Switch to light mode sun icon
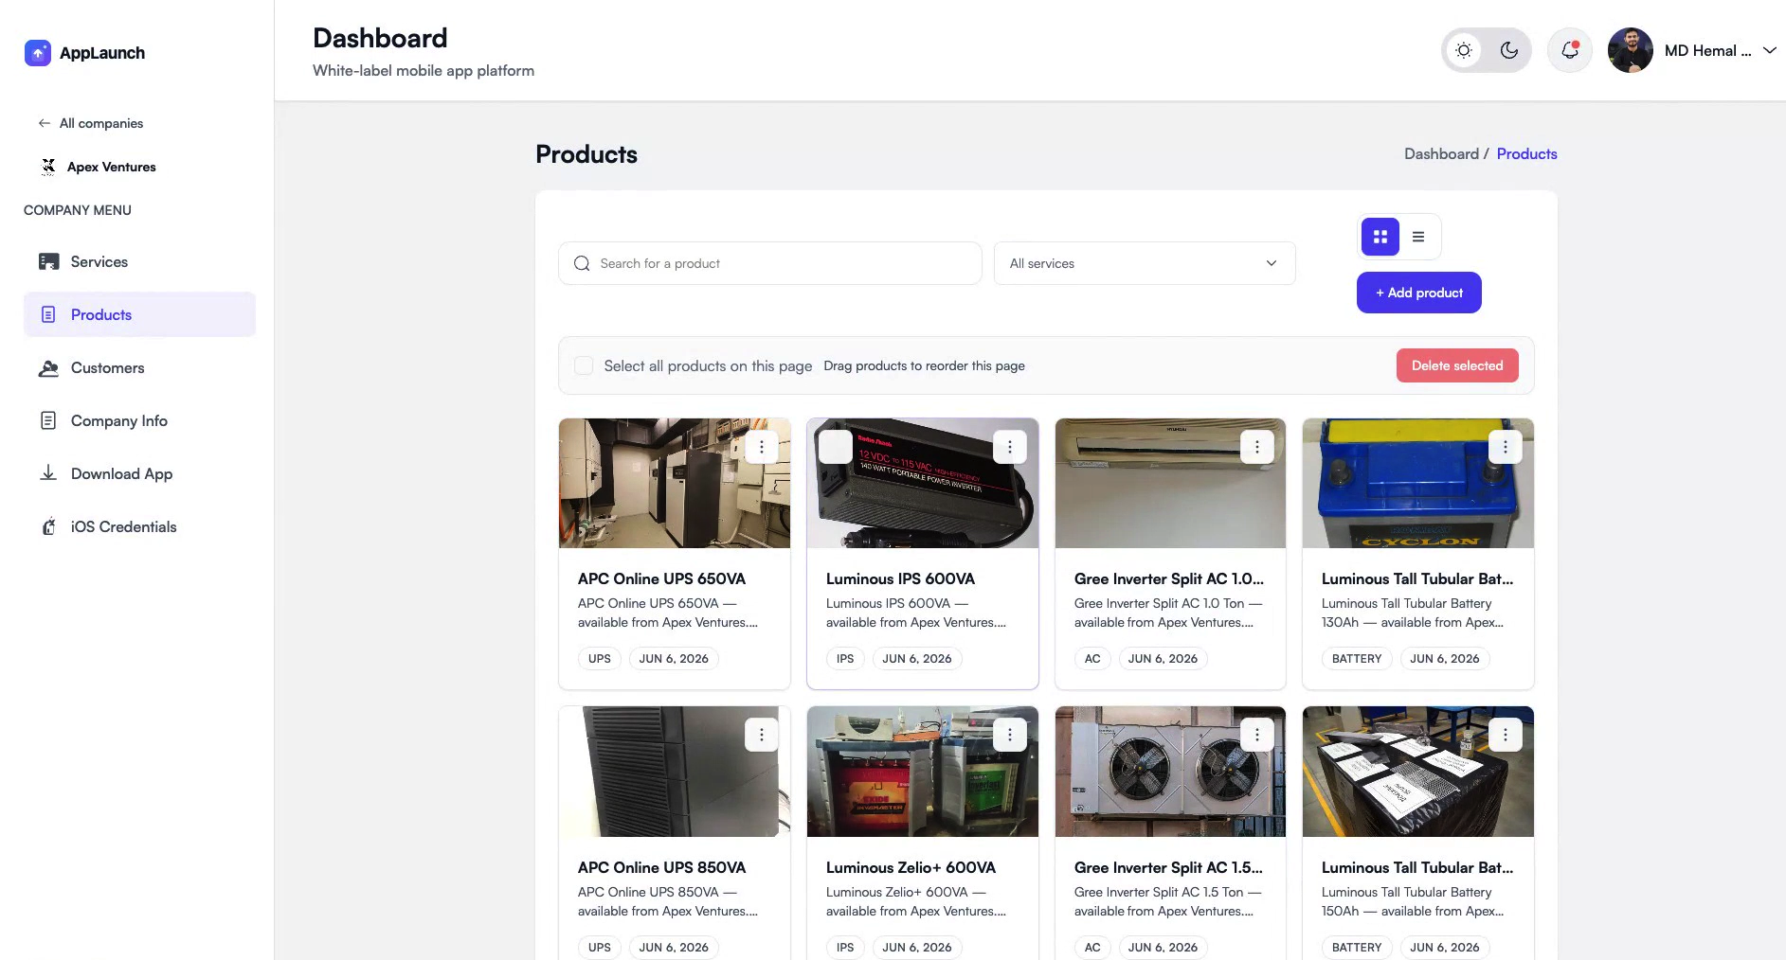Screen dimensions: 1786x960 coord(1464,50)
